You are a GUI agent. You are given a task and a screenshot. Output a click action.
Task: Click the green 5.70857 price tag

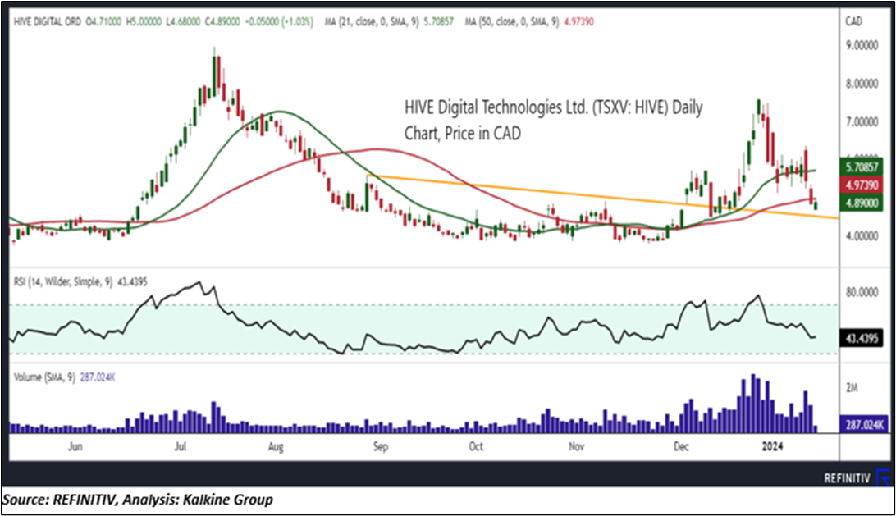(x=862, y=167)
